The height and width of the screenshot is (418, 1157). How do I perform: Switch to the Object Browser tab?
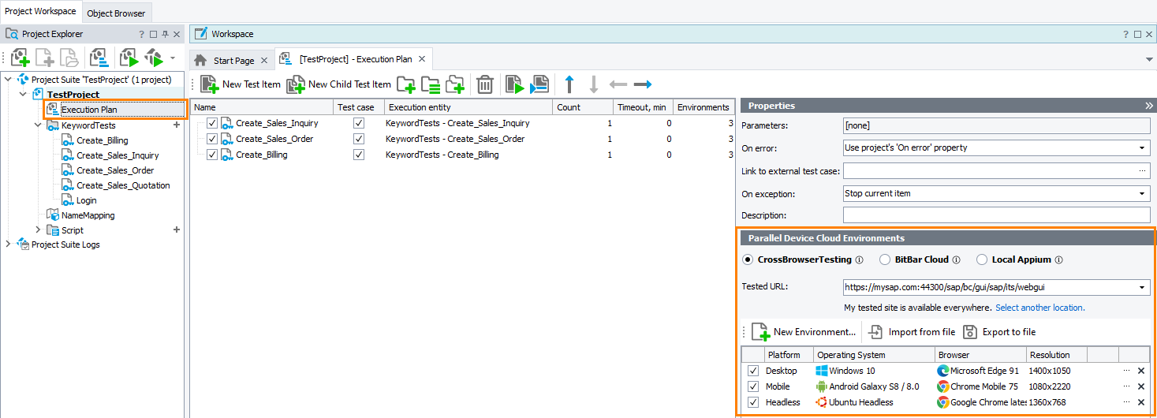click(116, 13)
